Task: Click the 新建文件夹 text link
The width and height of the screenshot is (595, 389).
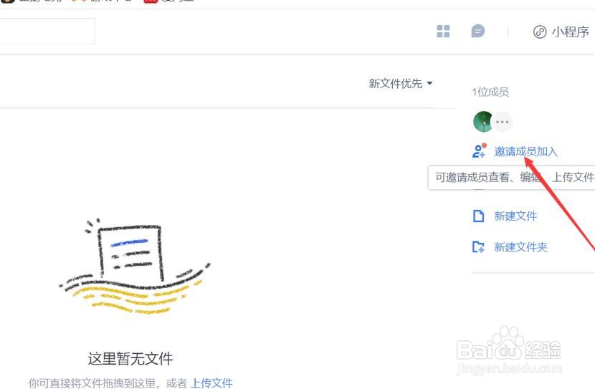Action: coord(520,247)
